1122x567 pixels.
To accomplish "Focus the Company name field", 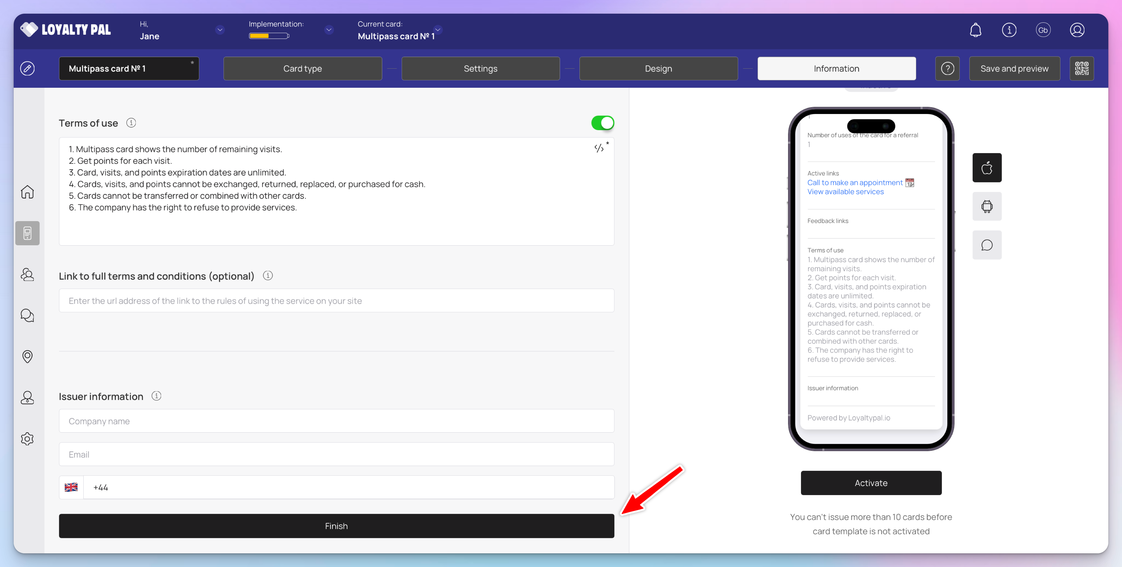I will click(336, 421).
